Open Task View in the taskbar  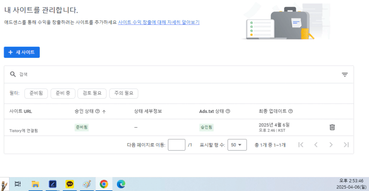tap(18, 184)
